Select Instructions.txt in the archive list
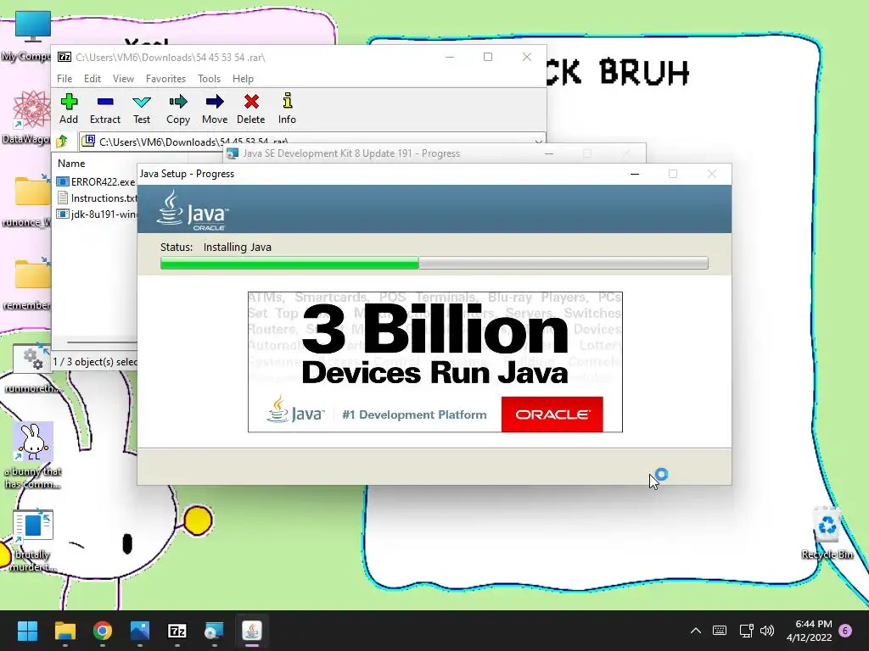The width and height of the screenshot is (869, 651). pos(97,198)
